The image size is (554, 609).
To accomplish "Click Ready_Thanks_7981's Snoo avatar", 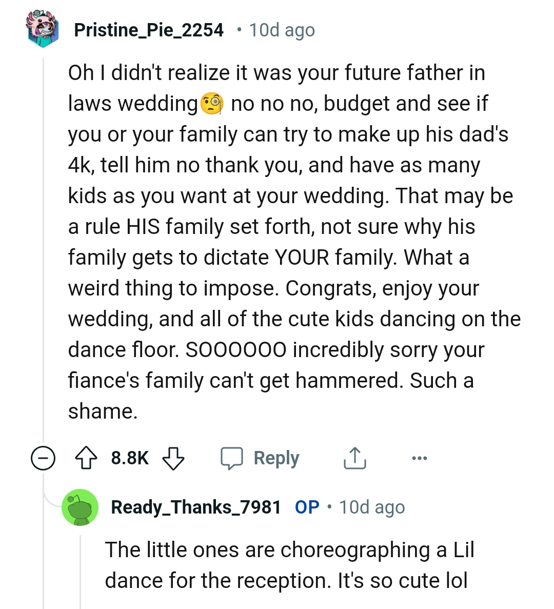I will coord(80,507).
